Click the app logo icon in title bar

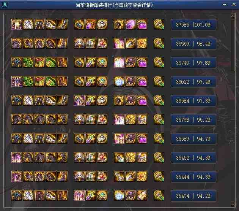pyautogui.click(x=4, y=5)
